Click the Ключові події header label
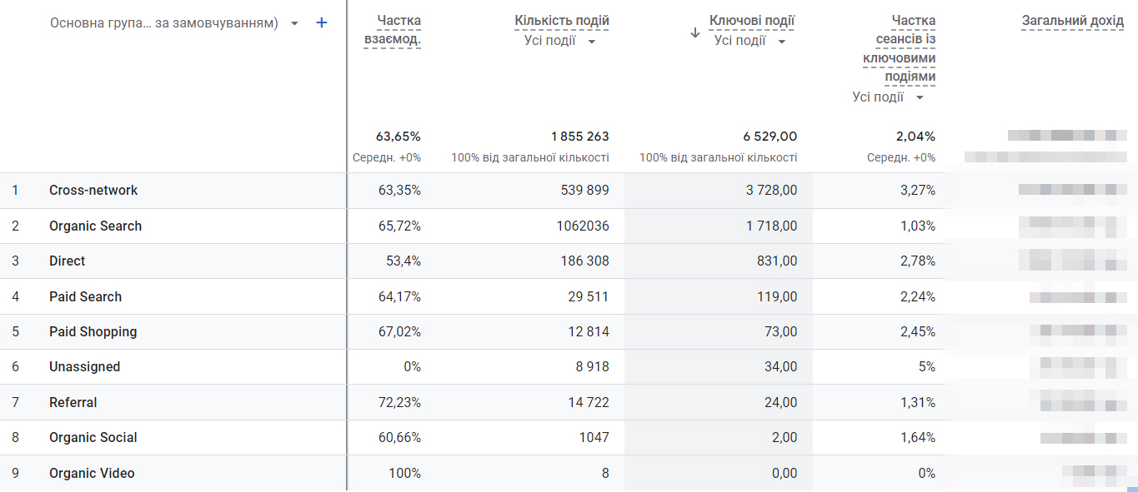1138x492 pixels. (x=752, y=18)
